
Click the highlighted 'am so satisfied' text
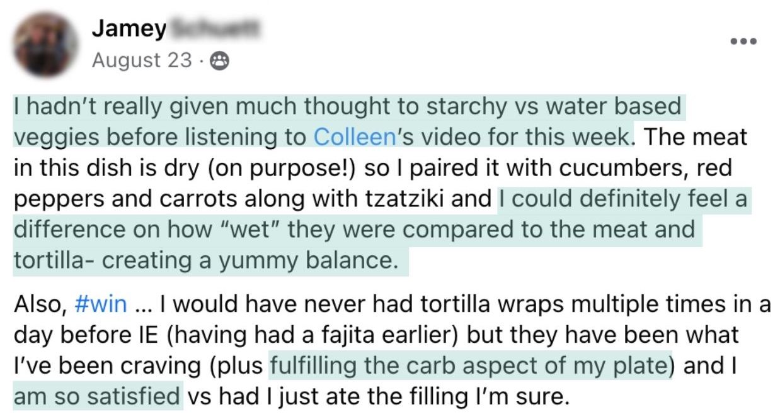[96, 396]
